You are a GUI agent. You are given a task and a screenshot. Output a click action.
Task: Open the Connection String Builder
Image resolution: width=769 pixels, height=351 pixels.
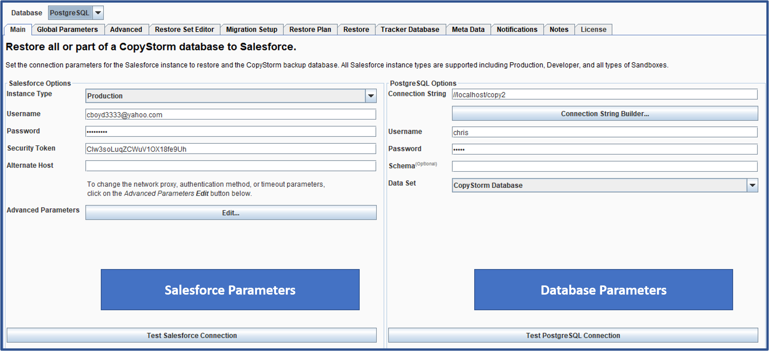click(605, 114)
